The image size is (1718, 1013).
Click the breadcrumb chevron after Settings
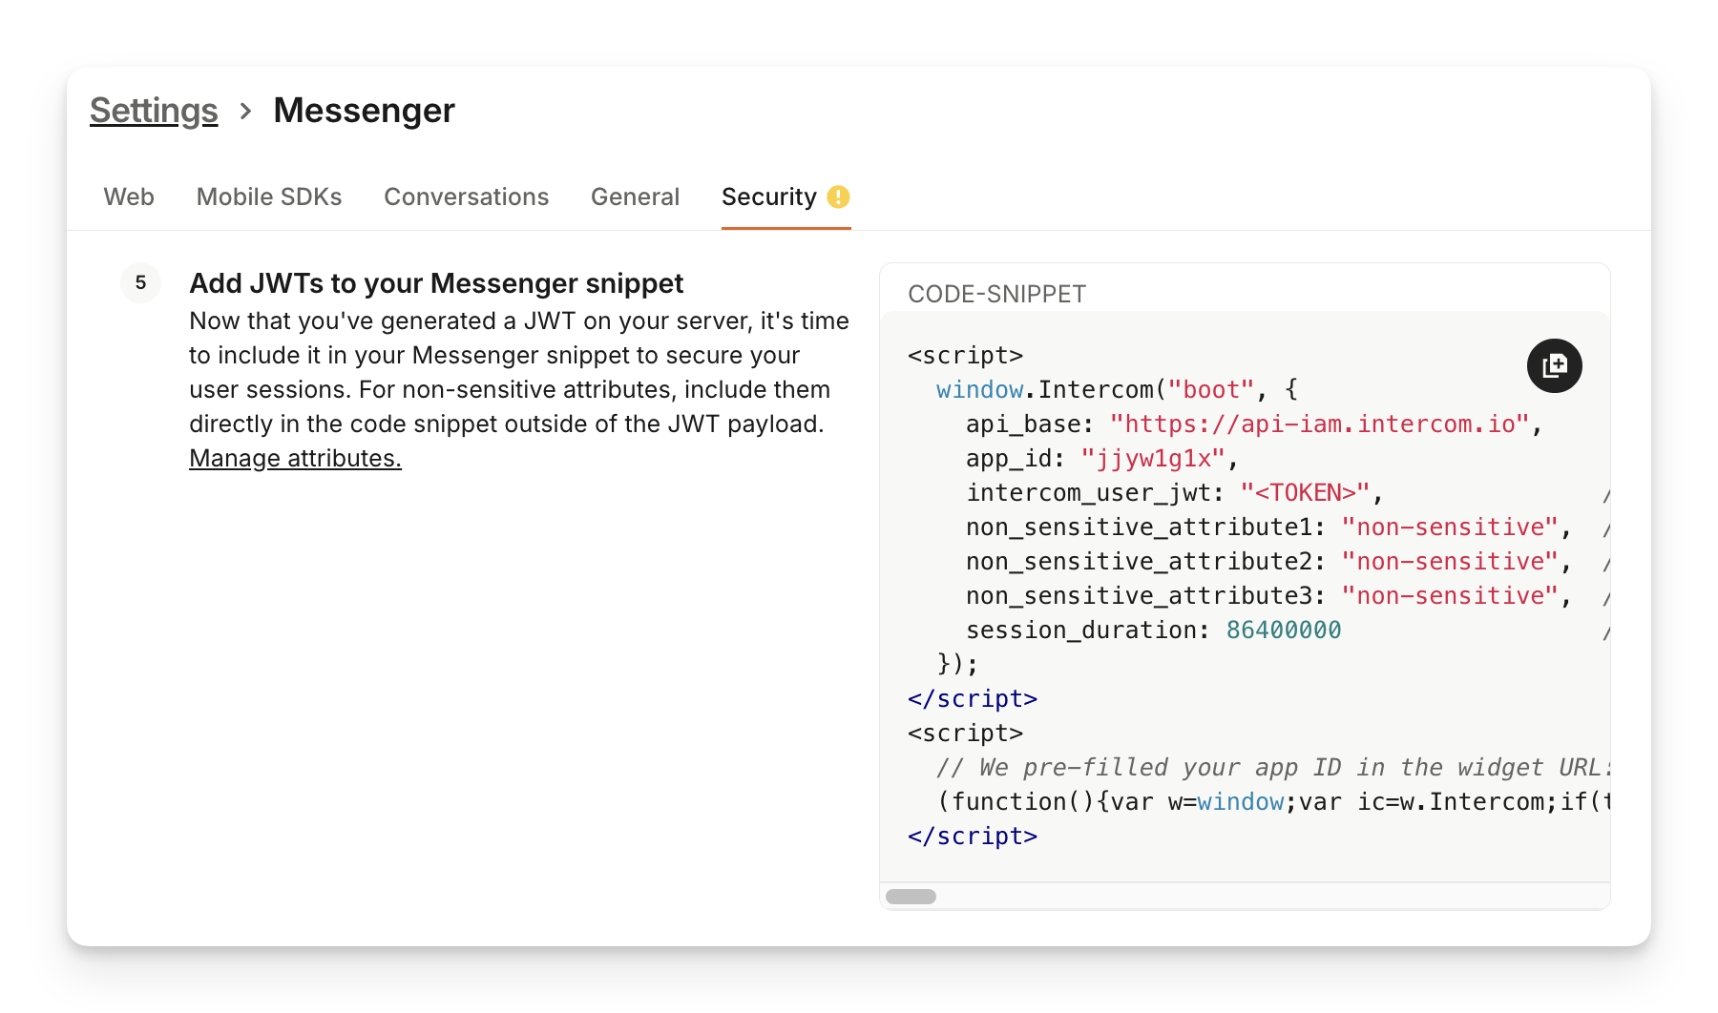pos(245,111)
